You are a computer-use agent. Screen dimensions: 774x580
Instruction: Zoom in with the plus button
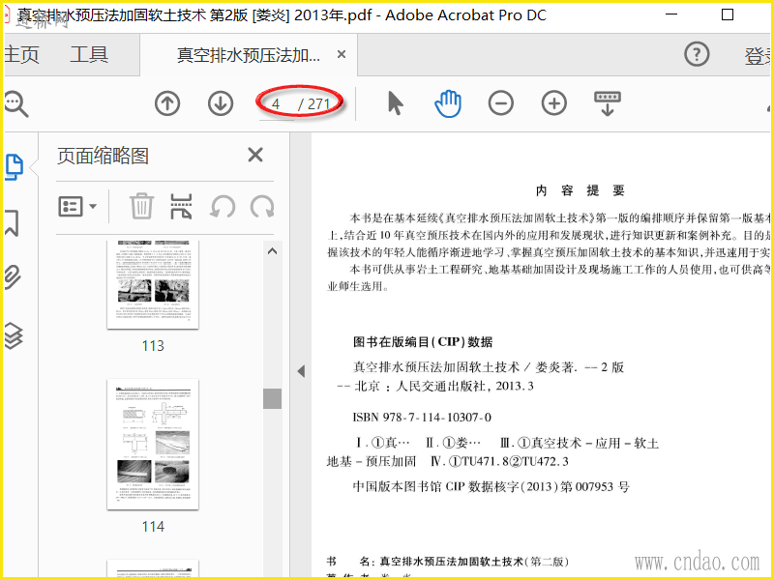click(553, 103)
